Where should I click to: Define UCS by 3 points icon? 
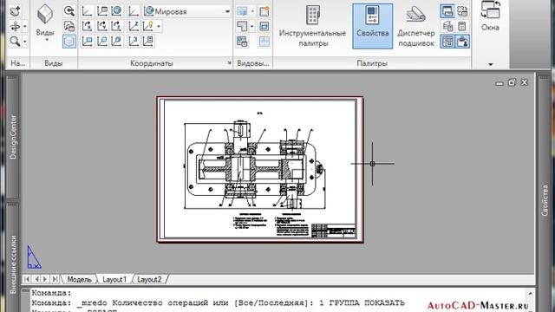coord(134,41)
